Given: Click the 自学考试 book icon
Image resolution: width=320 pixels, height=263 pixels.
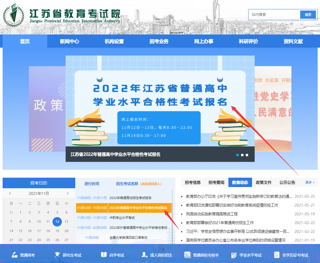Looking at the screenshot, I should point(104,255).
